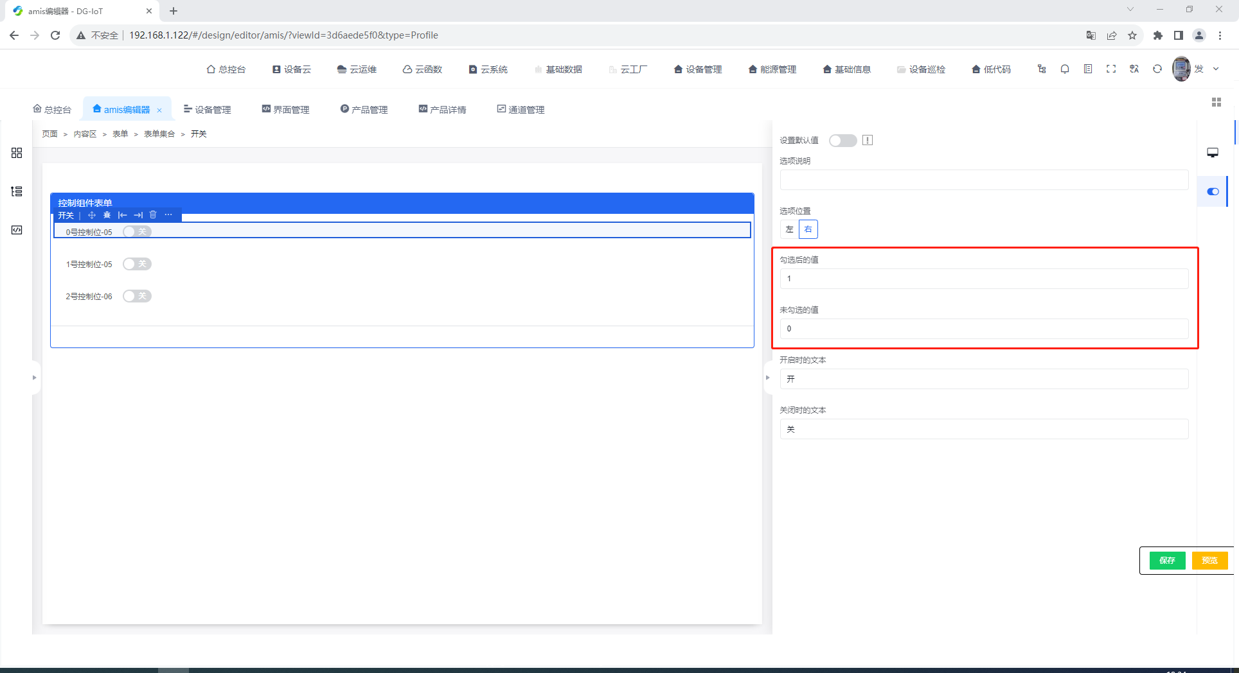1239x673 pixels.
Task: Close the amis编辑器 tab
Action: tap(159, 110)
